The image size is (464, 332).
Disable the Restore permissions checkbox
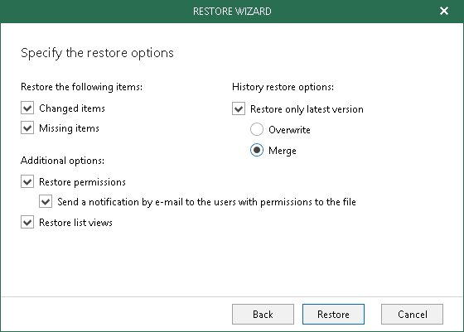point(27,181)
